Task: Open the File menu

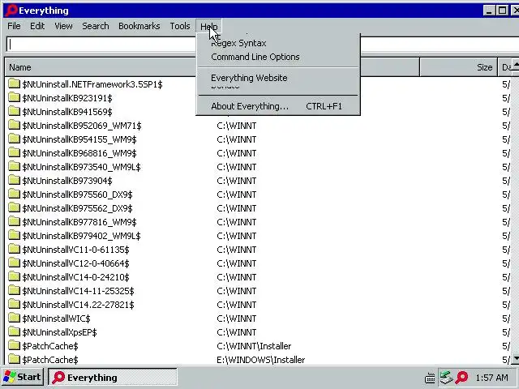Action: click(14, 26)
